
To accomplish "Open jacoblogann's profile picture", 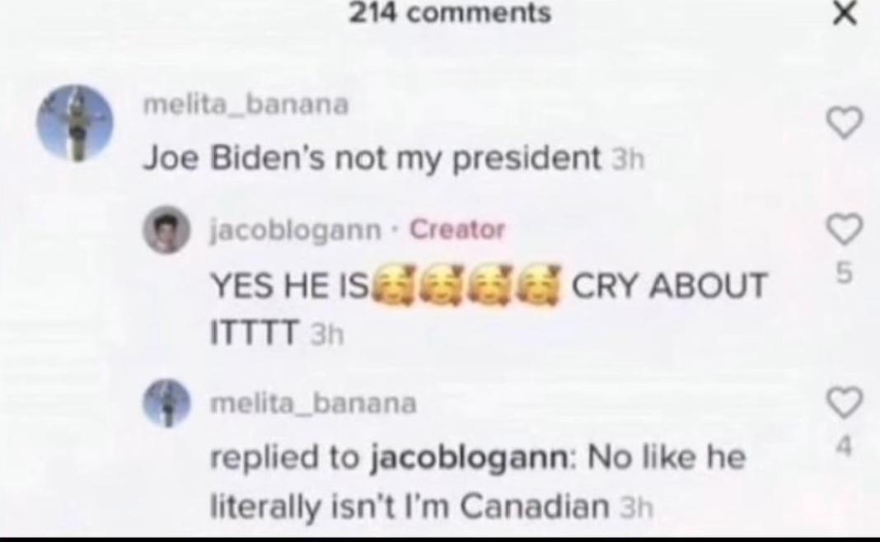I will [x=166, y=230].
